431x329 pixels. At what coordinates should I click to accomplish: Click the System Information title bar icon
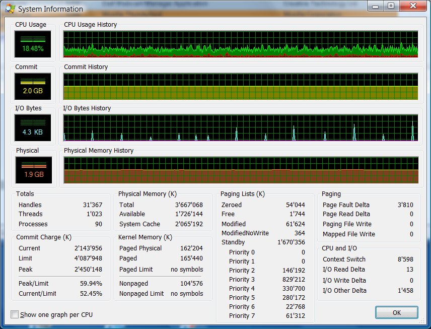point(10,9)
